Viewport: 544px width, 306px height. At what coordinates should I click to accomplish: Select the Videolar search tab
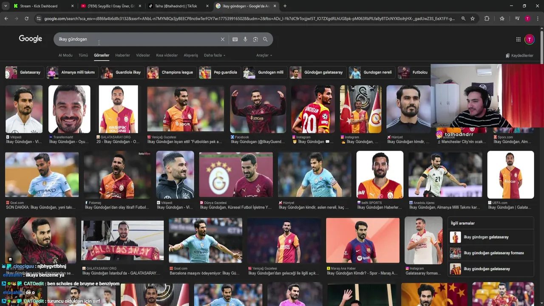(143, 55)
